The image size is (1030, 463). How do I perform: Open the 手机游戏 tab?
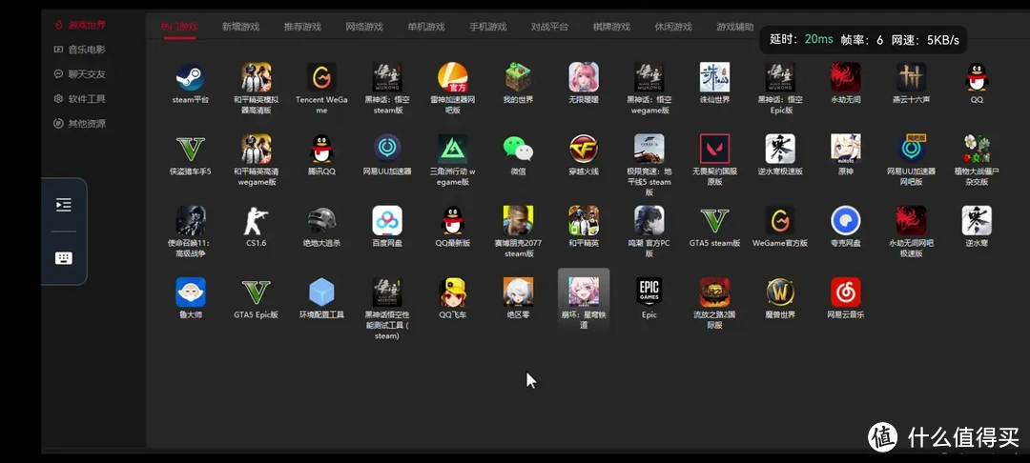coord(487,27)
